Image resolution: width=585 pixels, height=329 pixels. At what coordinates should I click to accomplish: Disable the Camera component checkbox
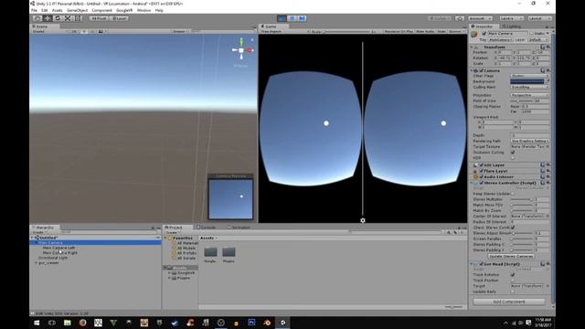[x=482, y=70]
